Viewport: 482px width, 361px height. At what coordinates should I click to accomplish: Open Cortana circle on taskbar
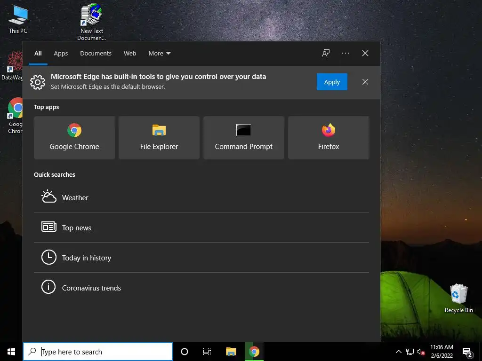click(185, 352)
